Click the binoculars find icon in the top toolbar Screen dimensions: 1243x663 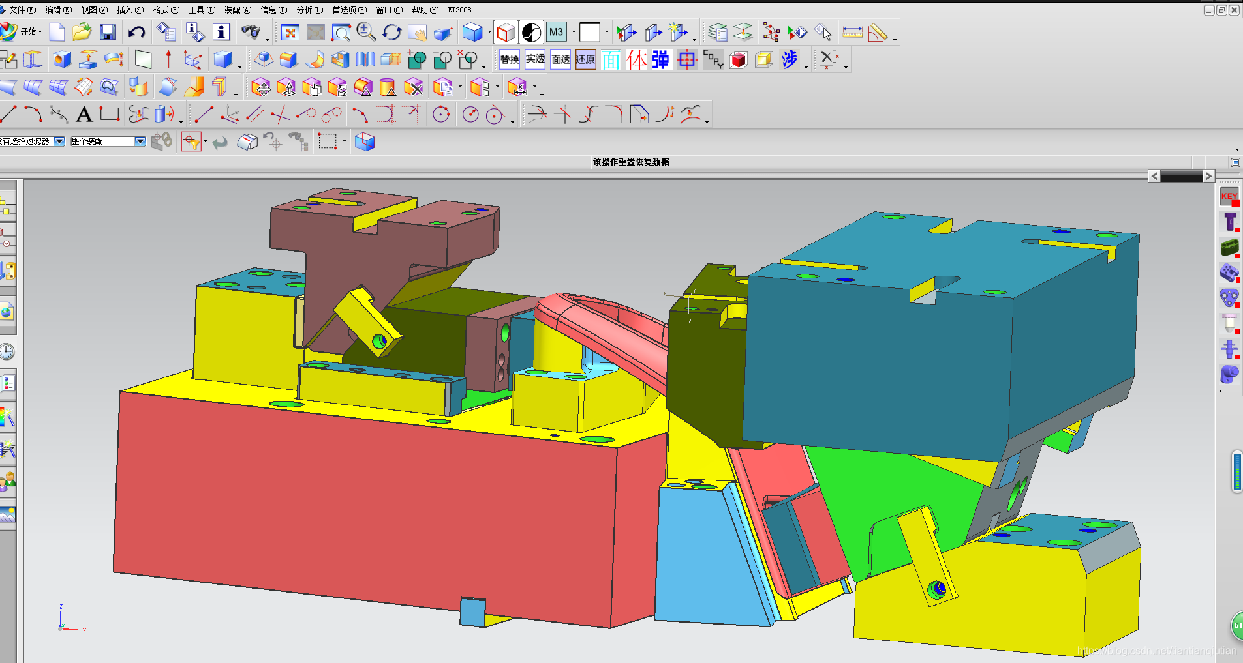click(x=251, y=32)
